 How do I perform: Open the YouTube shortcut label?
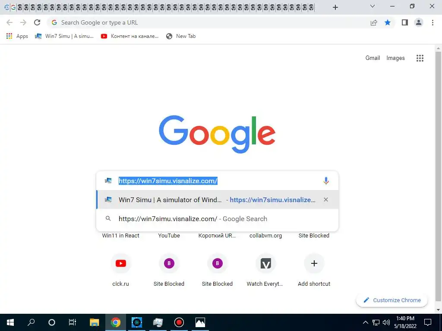169,236
